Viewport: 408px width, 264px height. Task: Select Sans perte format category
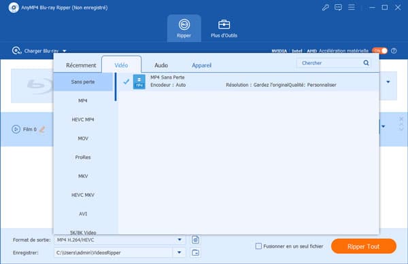pyautogui.click(x=83, y=81)
